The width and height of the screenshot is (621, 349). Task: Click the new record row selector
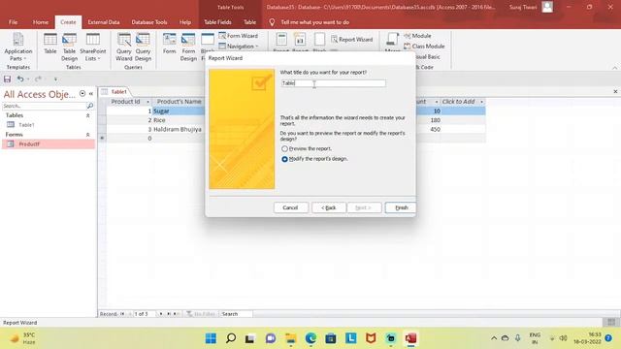tap(102, 139)
